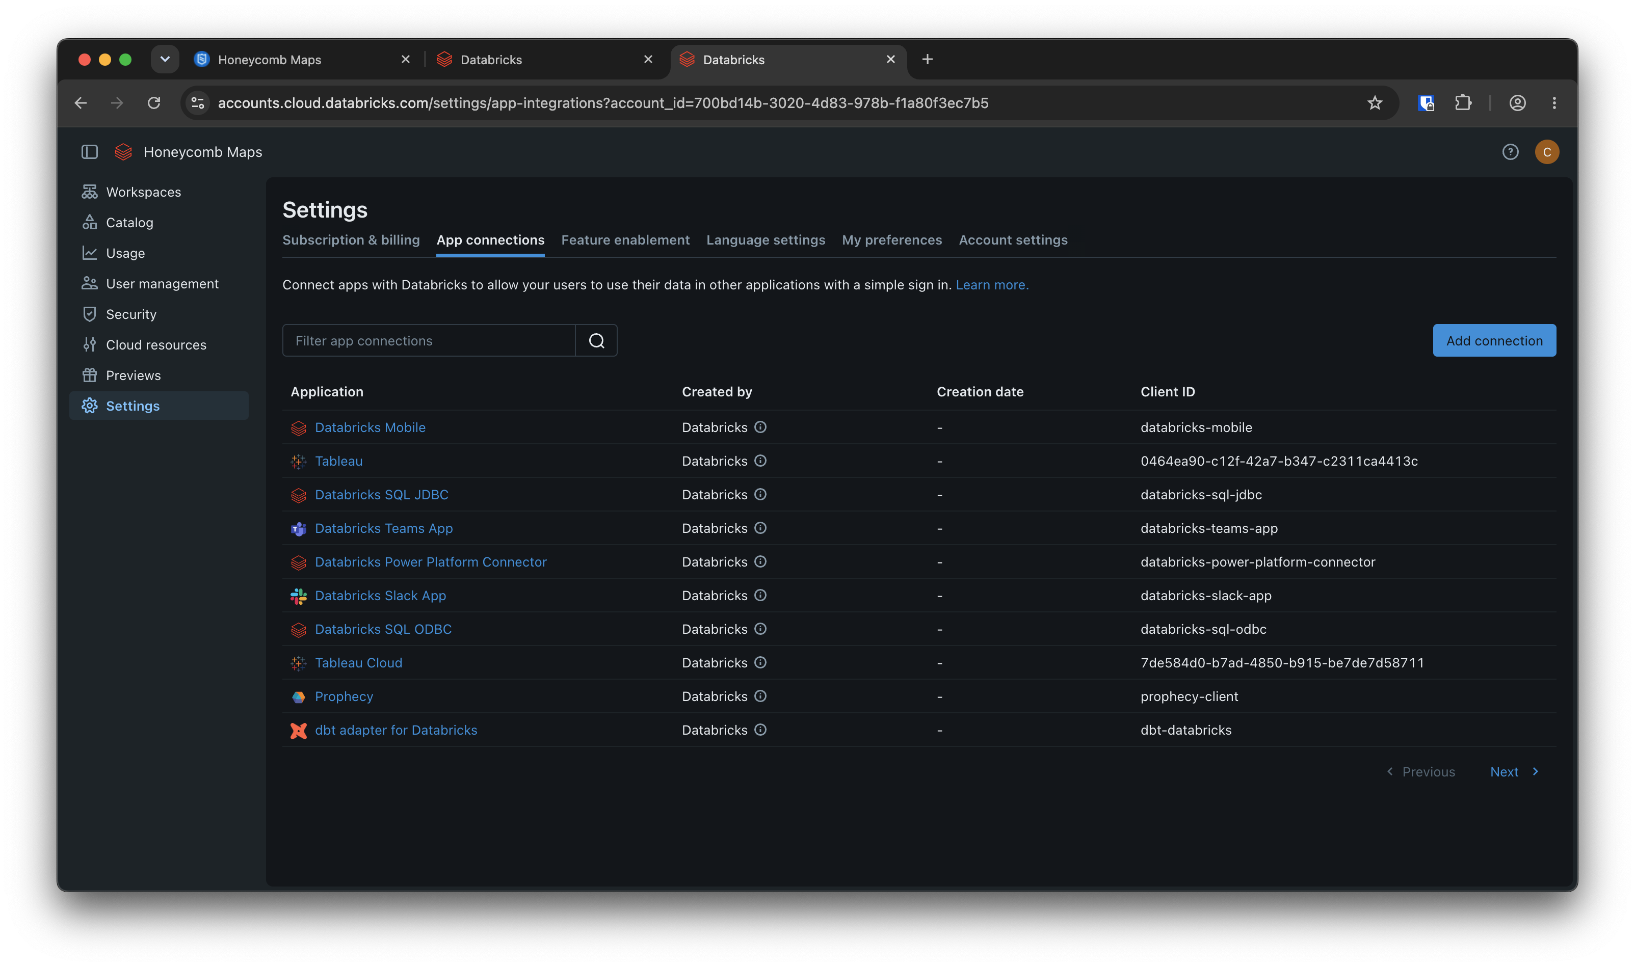This screenshot has height=967, width=1635.
Task: Click the dbt logo icon in table
Action: pyautogui.click(x=299, y=731)
